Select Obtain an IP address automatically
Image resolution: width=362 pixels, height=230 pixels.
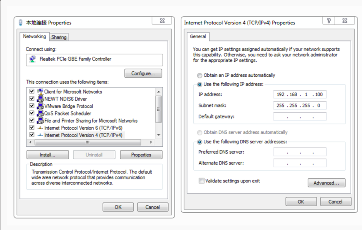coord(199,75)
